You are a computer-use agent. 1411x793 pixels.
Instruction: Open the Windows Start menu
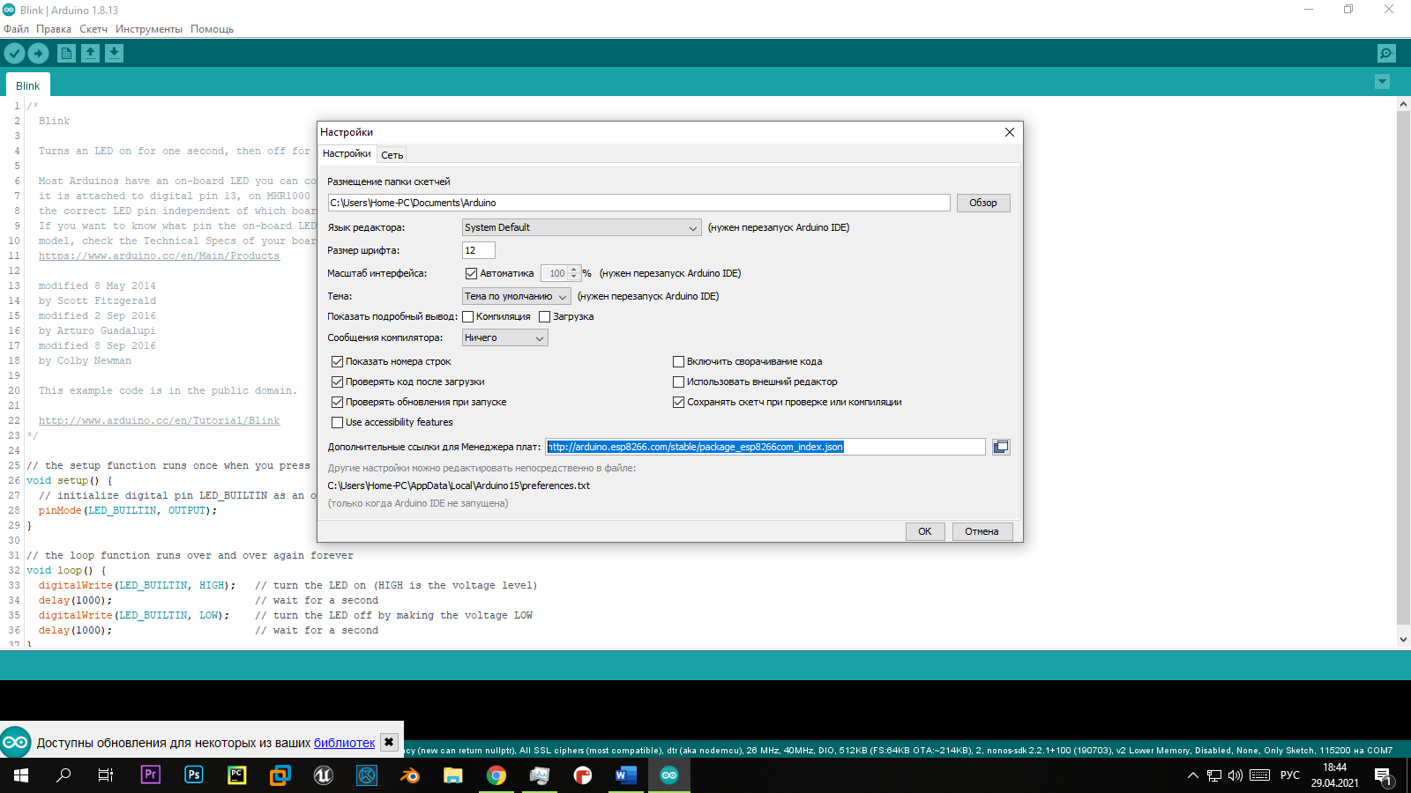pos(21,775)
